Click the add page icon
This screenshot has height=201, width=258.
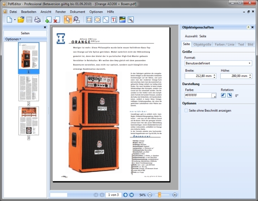click(48, 20)
